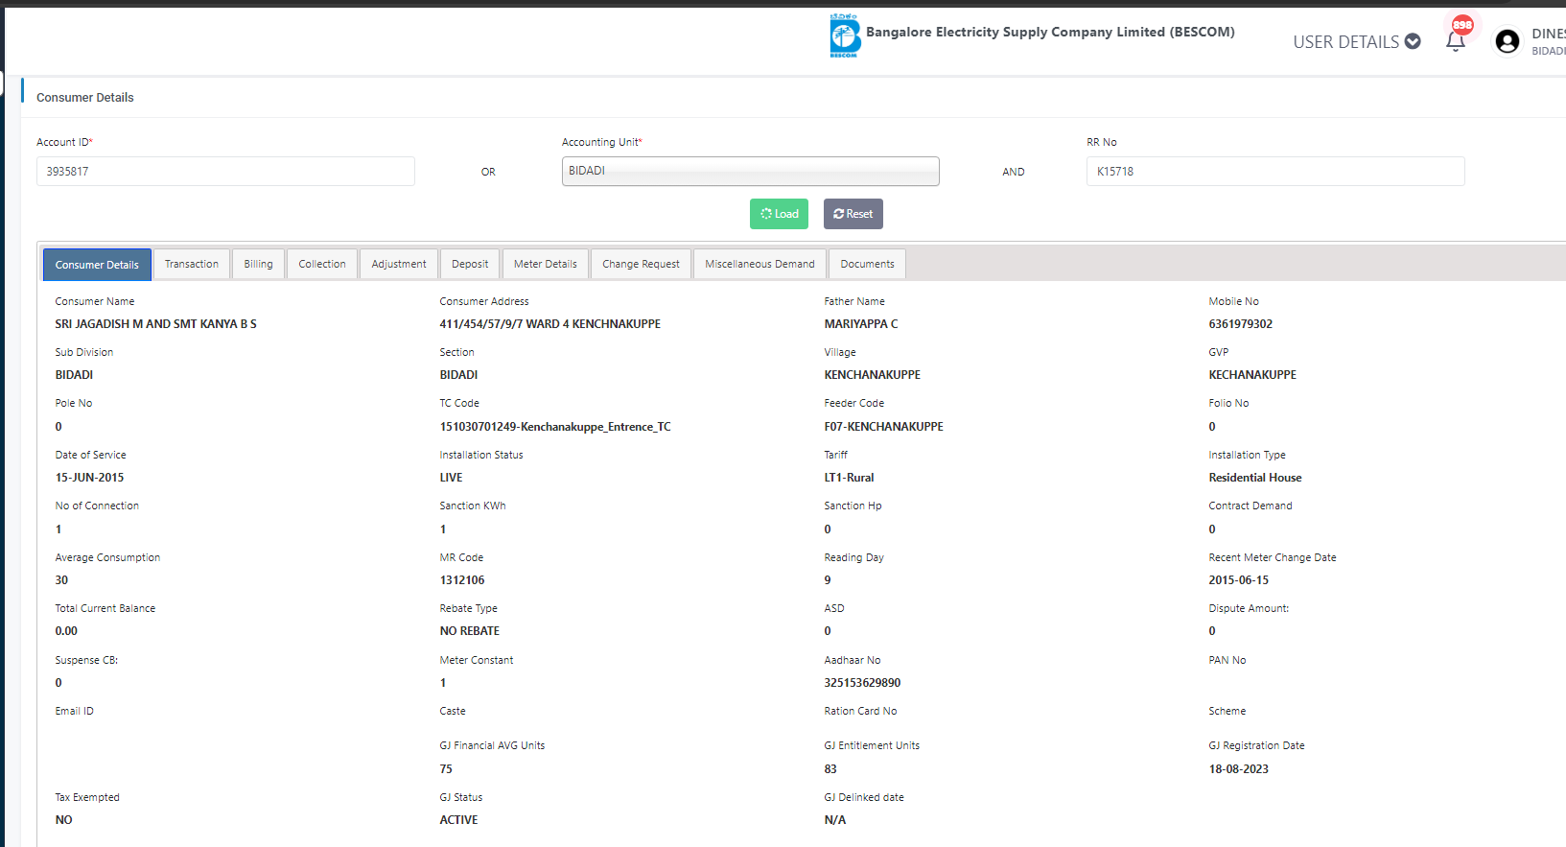Select GVP value KECHANAKUPPE

click(x=1252, y=375)
